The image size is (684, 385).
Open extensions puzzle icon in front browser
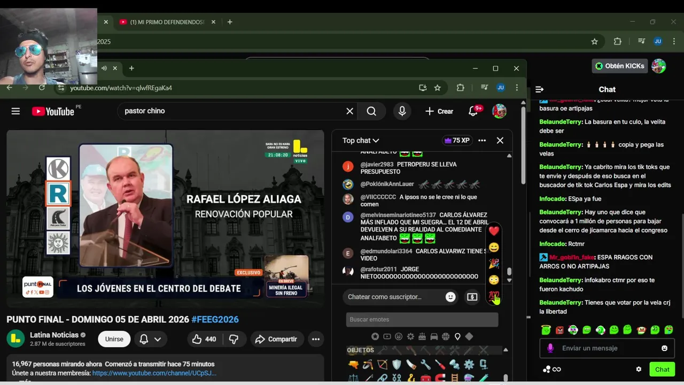coord(460,88)
